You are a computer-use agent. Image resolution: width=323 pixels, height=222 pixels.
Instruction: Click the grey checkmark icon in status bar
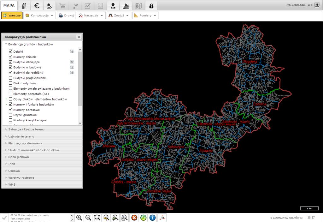pos(4,218)
